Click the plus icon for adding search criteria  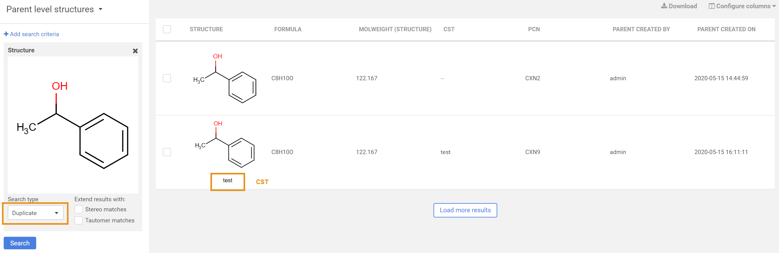tap(6, 34)
